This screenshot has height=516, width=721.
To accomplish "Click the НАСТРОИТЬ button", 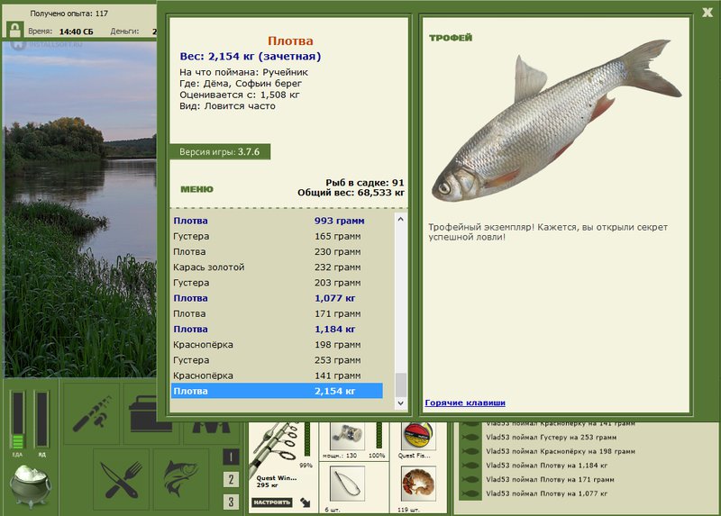I will tap(272, 502).
